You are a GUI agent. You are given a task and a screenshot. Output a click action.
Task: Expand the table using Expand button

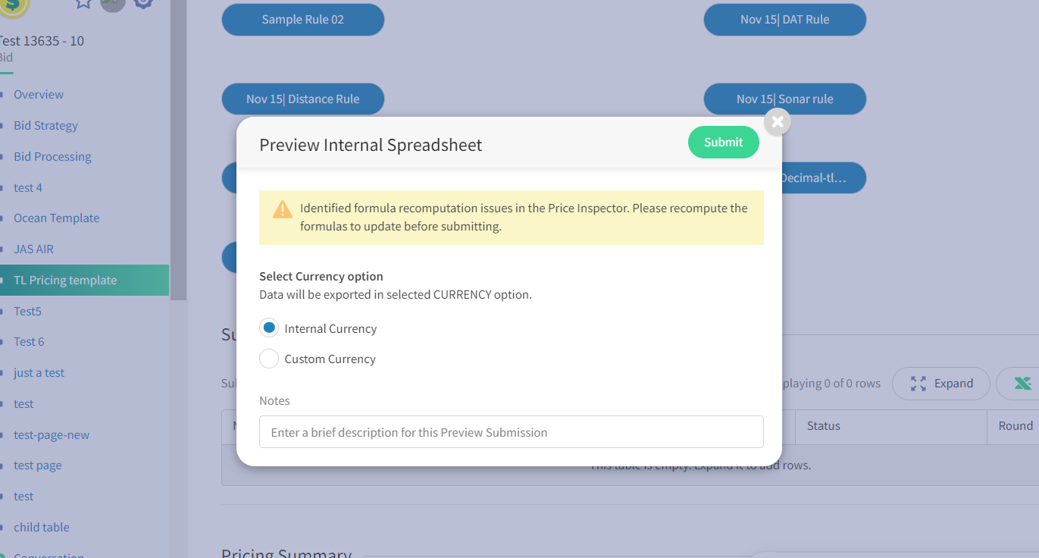(x=941, y=384)
